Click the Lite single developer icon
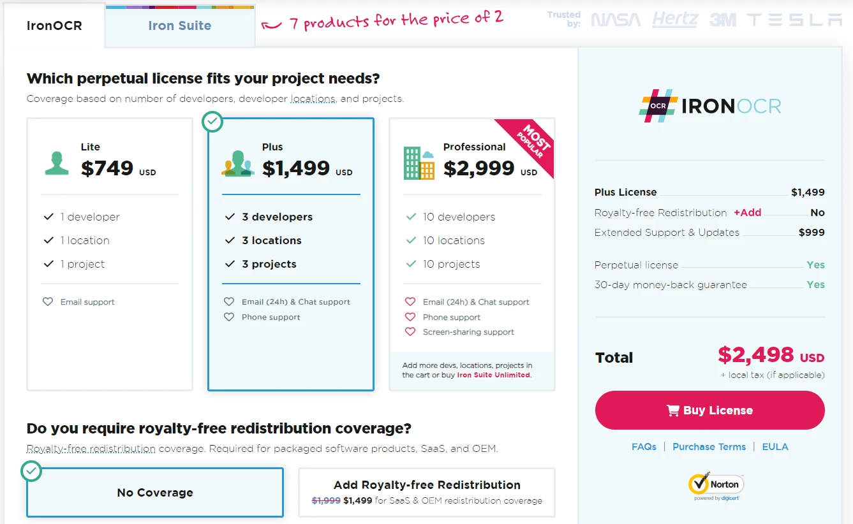The image size is (853, 524). tap(57, 163)
